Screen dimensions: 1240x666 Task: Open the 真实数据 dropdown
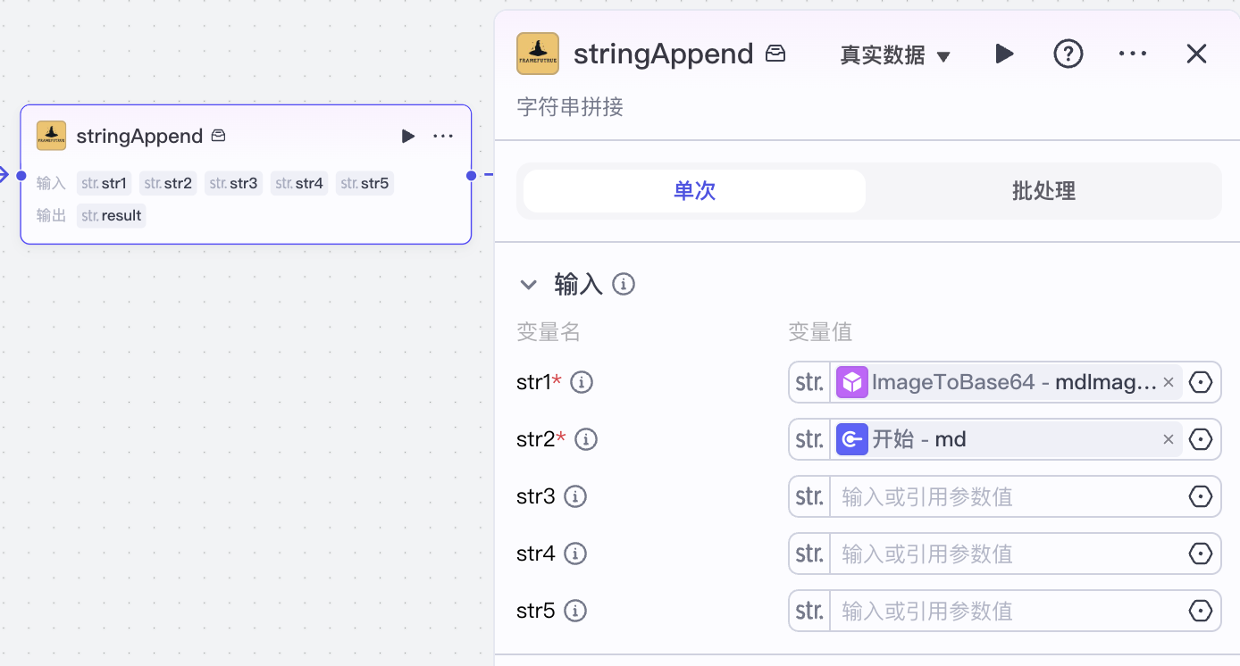click(x=893, y=54)
